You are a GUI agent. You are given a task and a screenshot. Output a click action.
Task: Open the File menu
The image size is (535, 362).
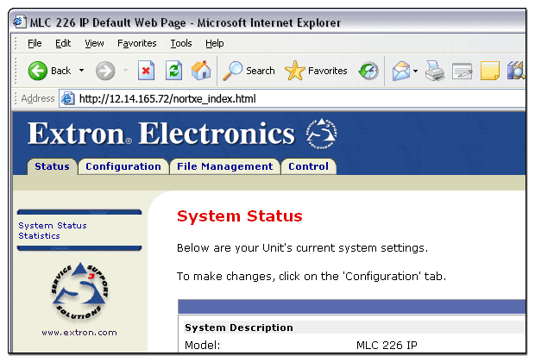point(35,43)
